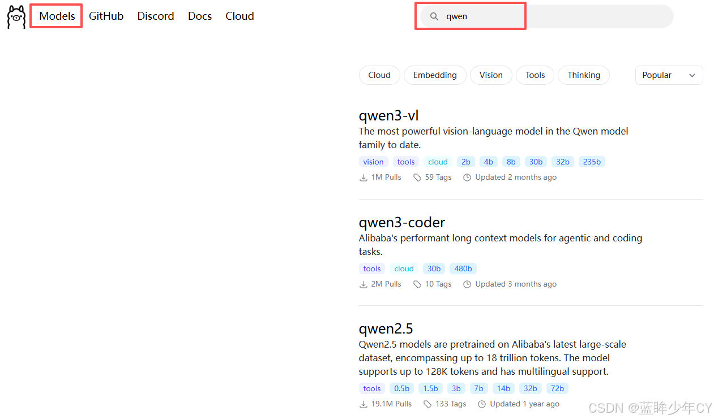Toggle the Cloud filter chip
Image resolution: width=714 pixels, height=420 pixels.
379,75
